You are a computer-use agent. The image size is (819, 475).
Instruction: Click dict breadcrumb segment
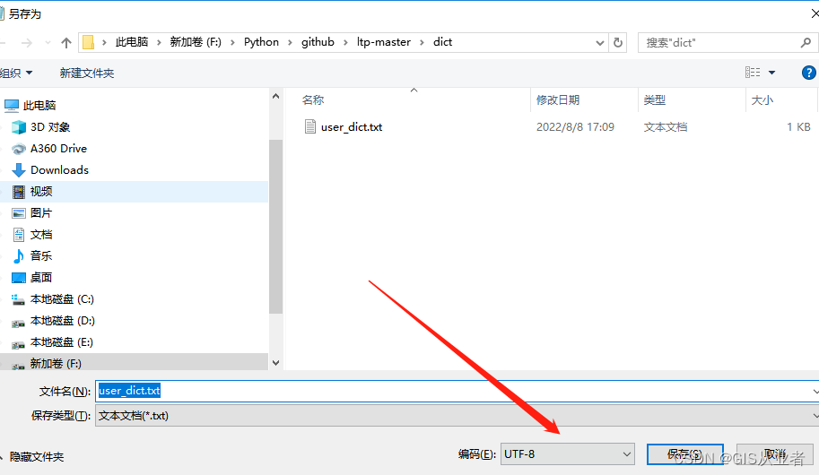point(442,42)
